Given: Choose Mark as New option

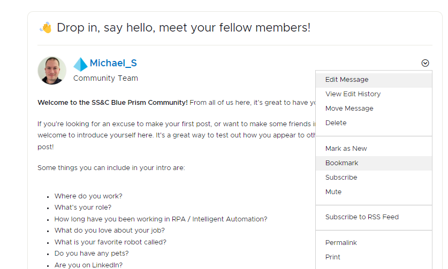Looking at the screenshot, I should 346,149.
